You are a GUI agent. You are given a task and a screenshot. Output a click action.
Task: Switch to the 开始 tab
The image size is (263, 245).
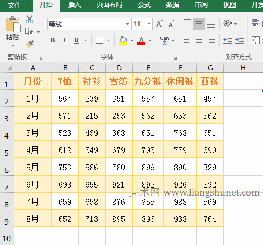pos(46,5)
